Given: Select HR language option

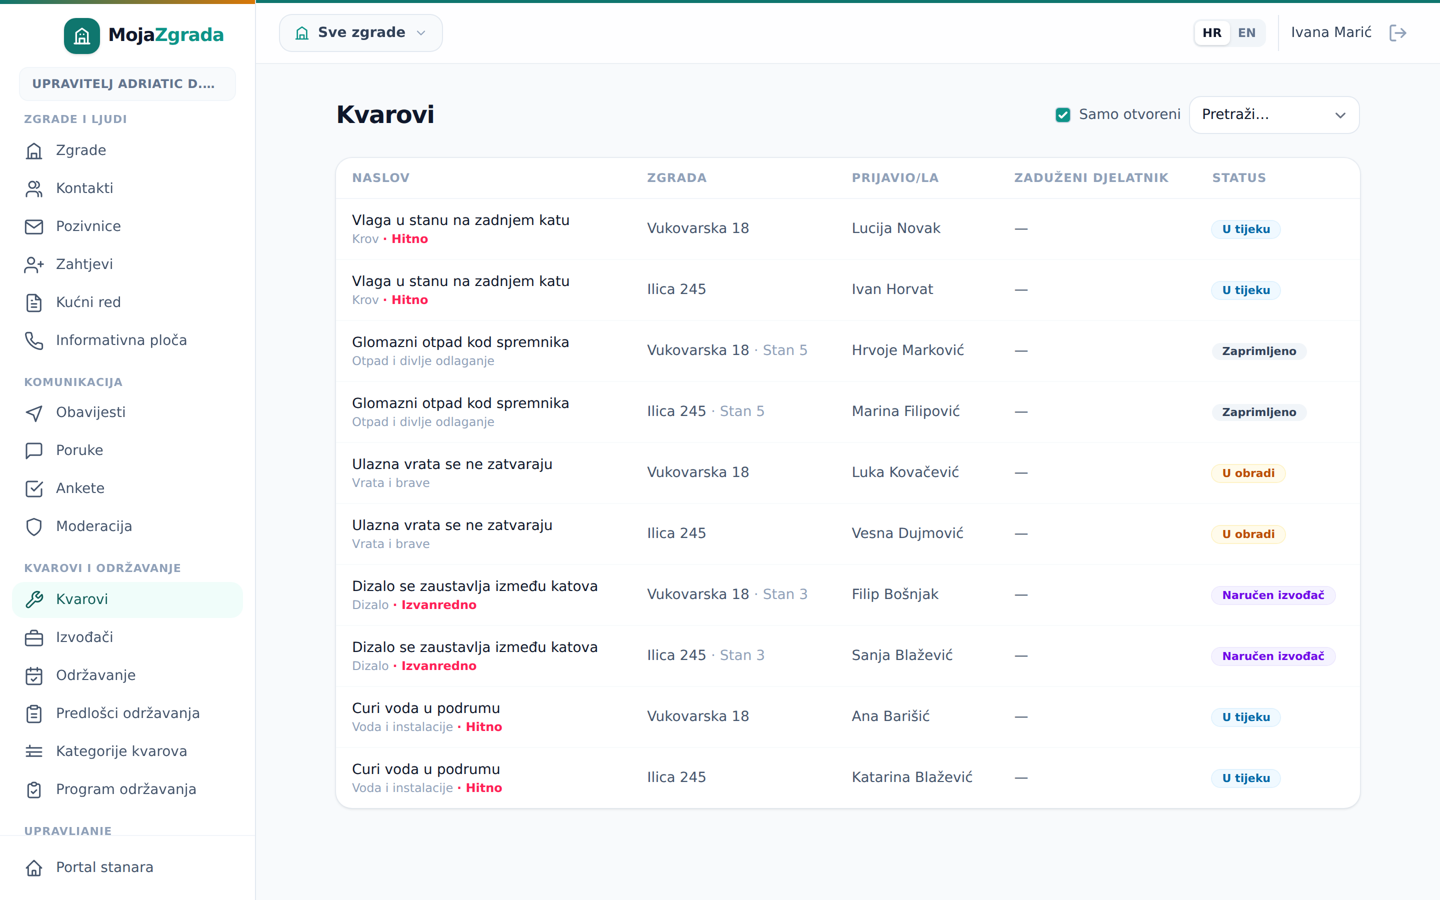Looking at the screenshot, I should coord(1211,32).
